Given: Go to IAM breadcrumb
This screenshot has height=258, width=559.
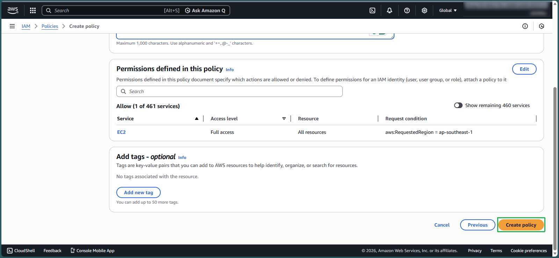Looking at the screenshot, I should pyautogui.click(x=26, y=26).
